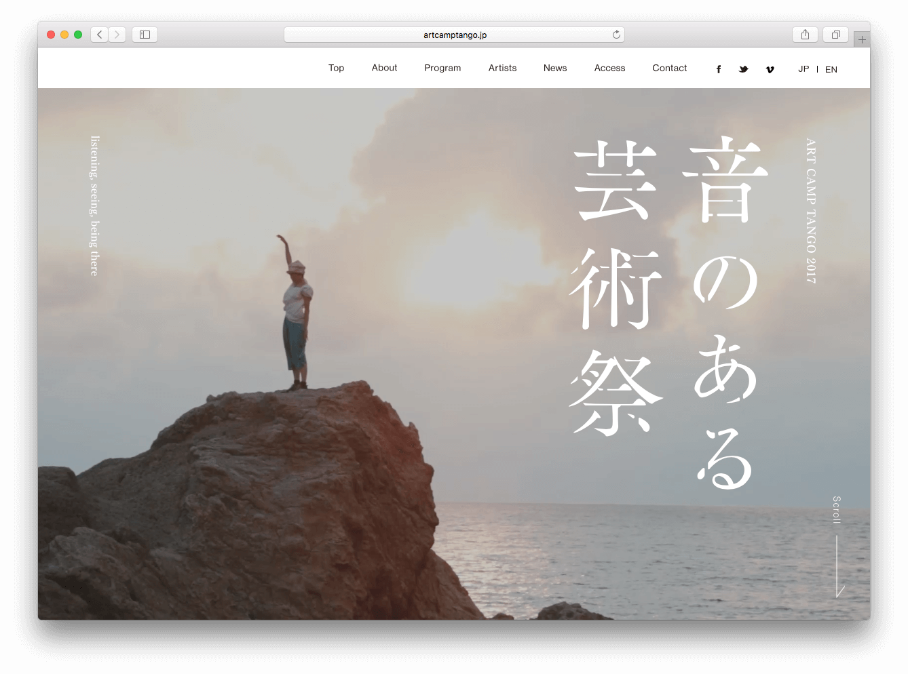Screen dimensions: 908x674
Task: Go to the Top menu item
Action: click(336, 68)
